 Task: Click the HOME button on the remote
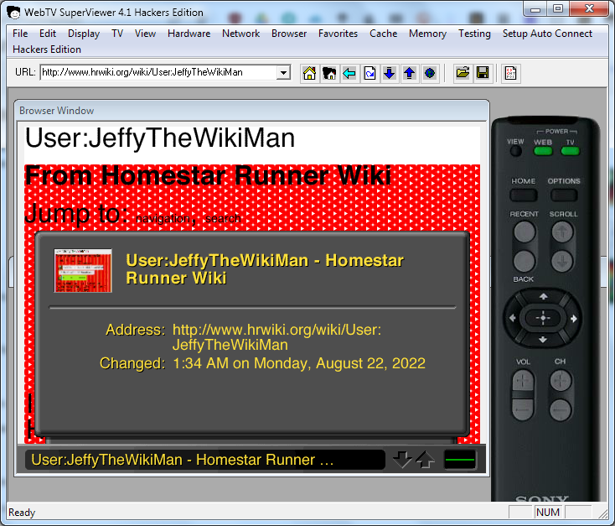(x=524, y=195)
